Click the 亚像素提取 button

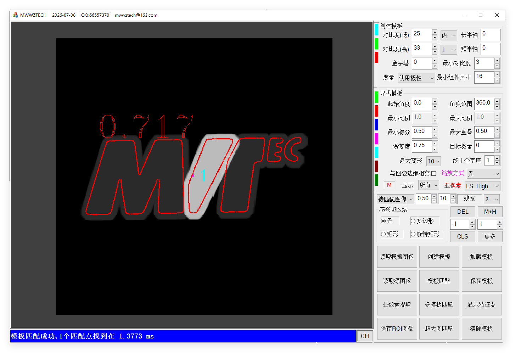pyautogui.click(x=397, y=304)
